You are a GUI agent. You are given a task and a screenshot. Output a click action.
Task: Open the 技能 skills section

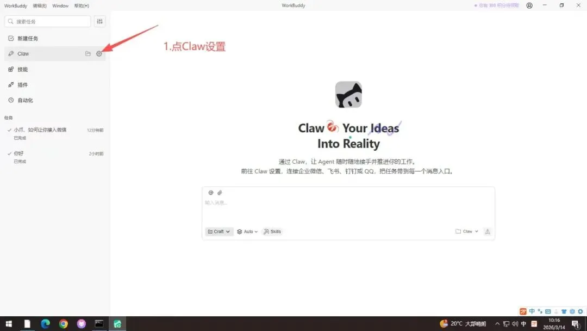(x=55, y=69)
